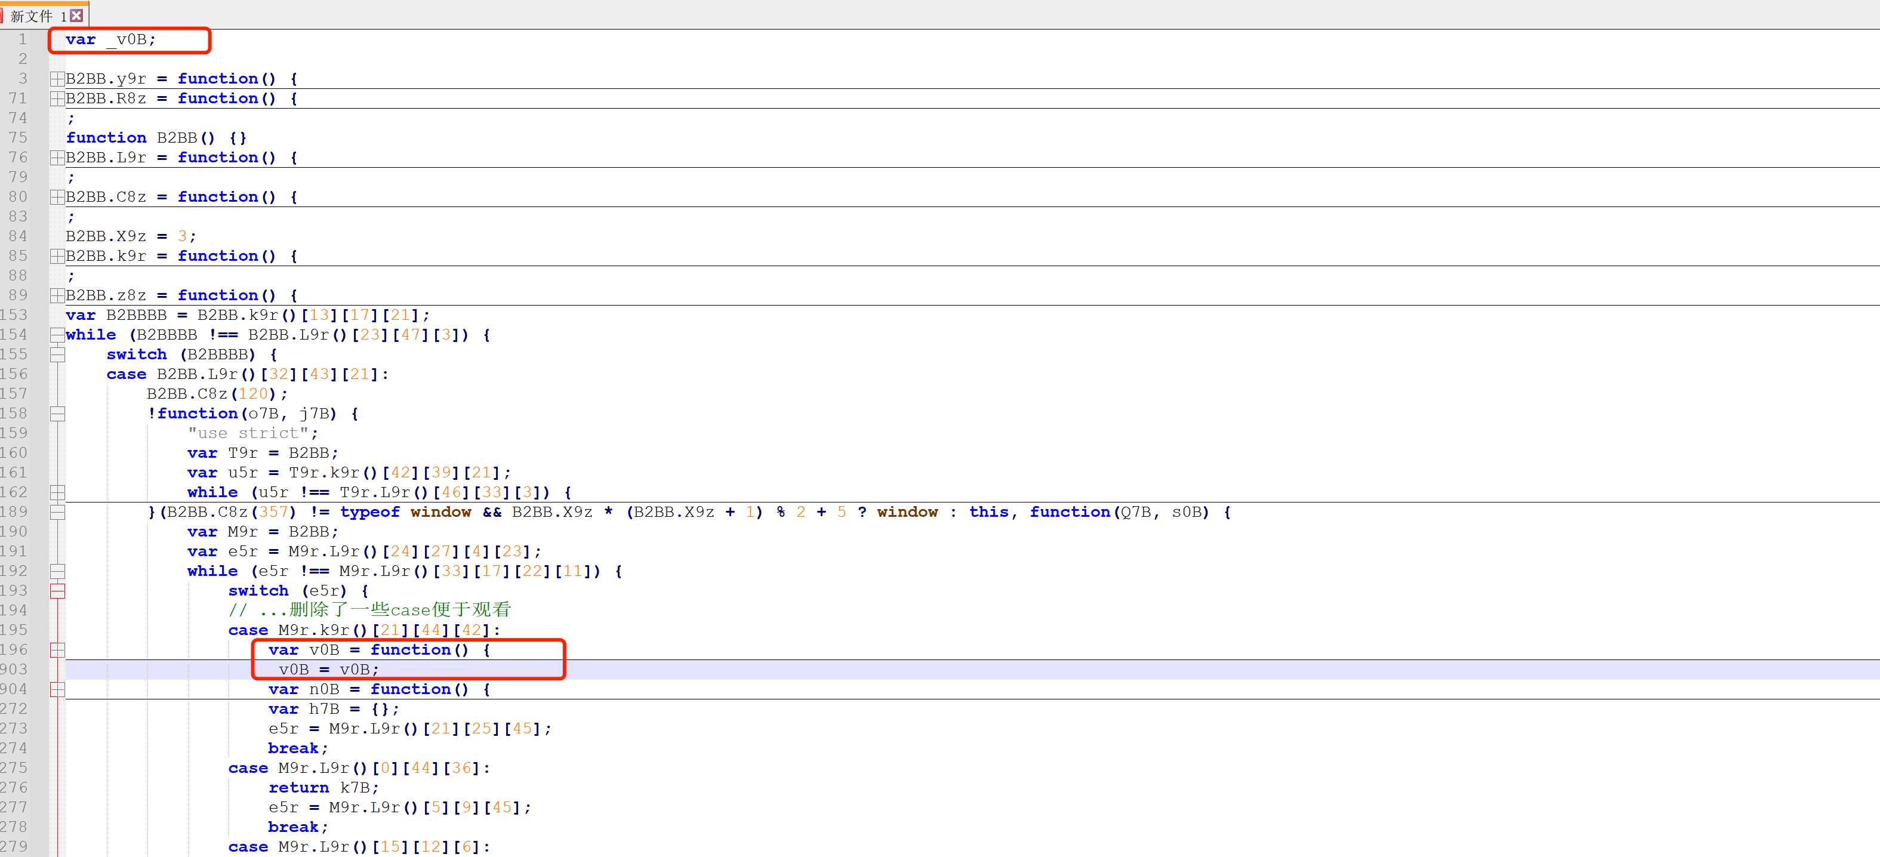Collapse the red switch (e5r) fold marker
Viewport: 1880px width, 857px height.
coord(57,591)
